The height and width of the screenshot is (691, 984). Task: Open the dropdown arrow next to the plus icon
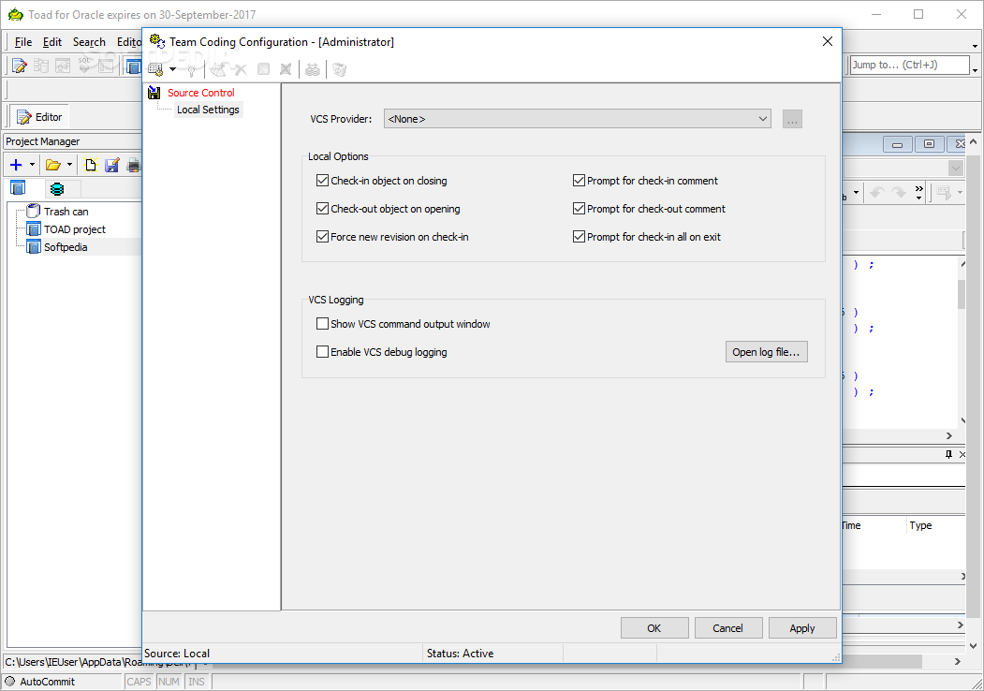pyautogui.click(x=32, y=165)
